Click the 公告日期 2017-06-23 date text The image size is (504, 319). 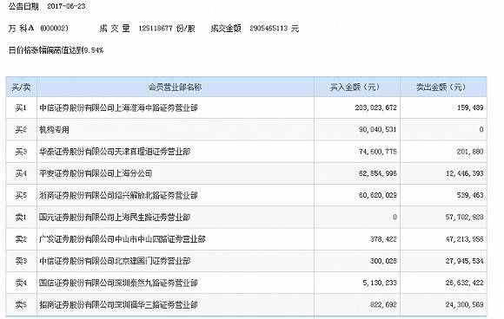pos(47,6)
